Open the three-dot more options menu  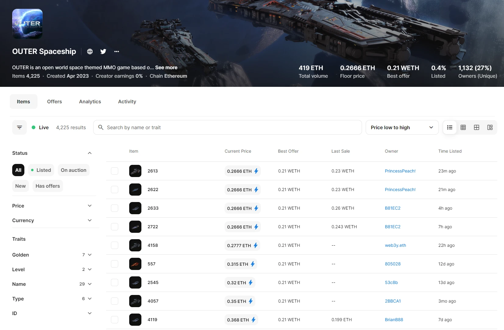[117, 51]
